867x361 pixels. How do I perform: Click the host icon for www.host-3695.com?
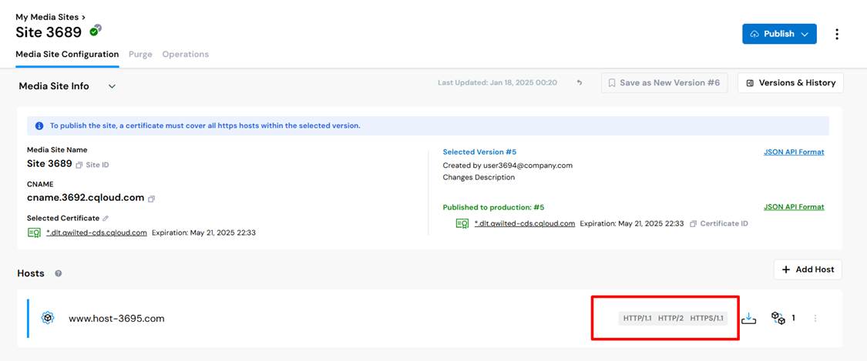click(48, 318)
